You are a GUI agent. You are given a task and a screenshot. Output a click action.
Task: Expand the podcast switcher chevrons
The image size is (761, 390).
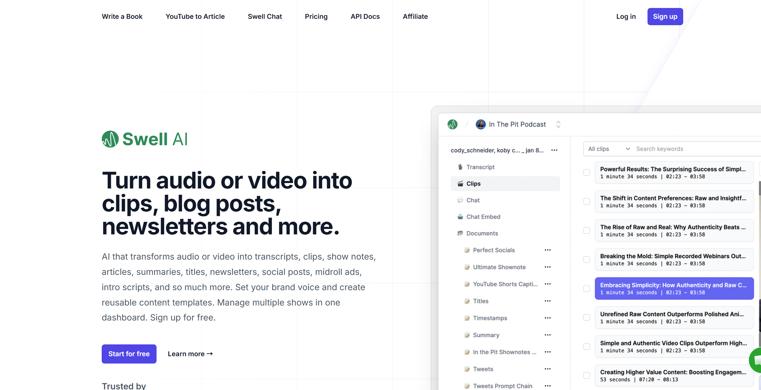coord(558,124)
